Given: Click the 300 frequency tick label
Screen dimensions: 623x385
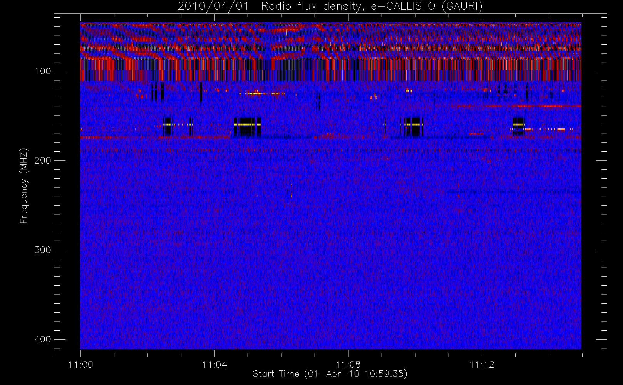Looking at the screenshot, I should 42,250.
